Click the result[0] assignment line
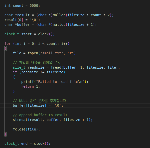The image size is (150, 148). pos(22,20)
